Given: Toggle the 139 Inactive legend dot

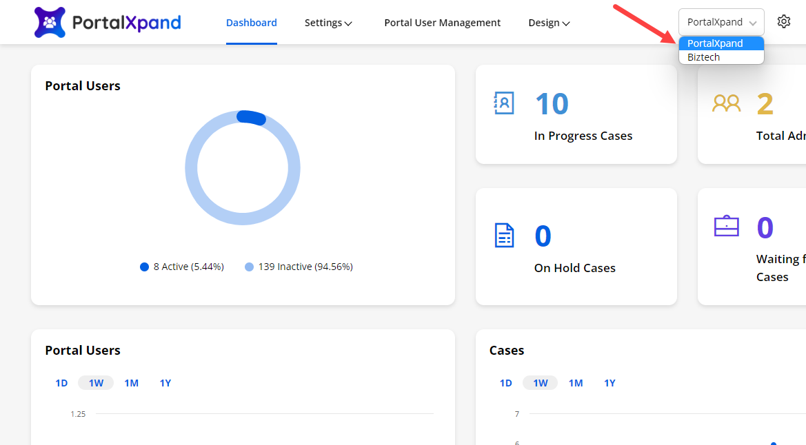Looking at the screenshot, I should point(249,267).
